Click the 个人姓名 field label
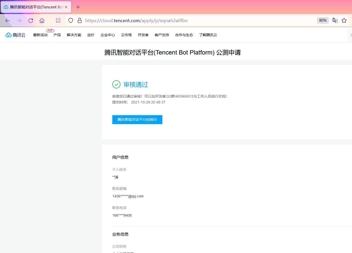Viewport: 352px width, 253px height. pyautogui.click(x=119, y=169)
